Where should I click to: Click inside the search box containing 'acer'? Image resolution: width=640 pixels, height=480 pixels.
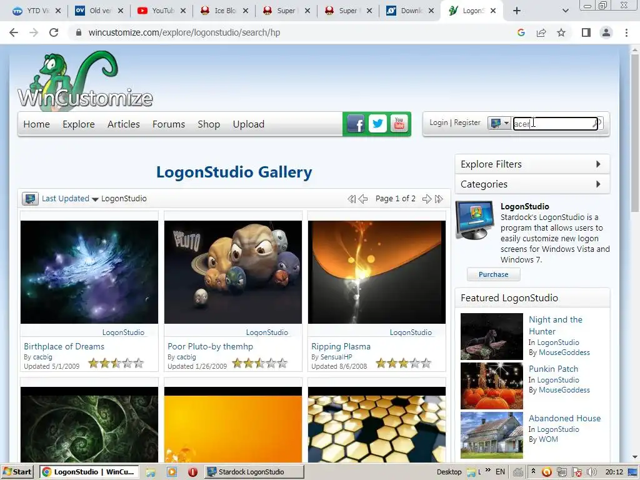coord(555,124)
